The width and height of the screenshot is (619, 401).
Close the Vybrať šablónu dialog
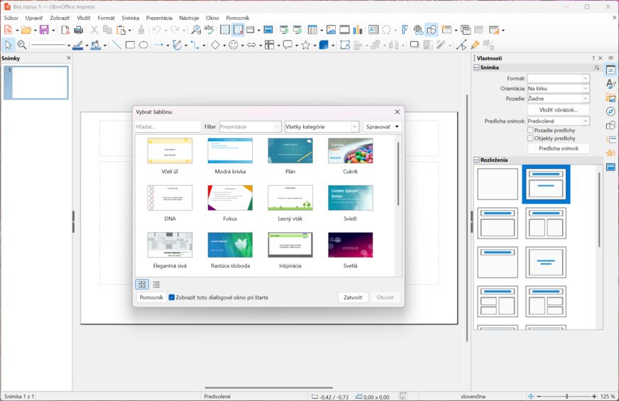point(397,112)
